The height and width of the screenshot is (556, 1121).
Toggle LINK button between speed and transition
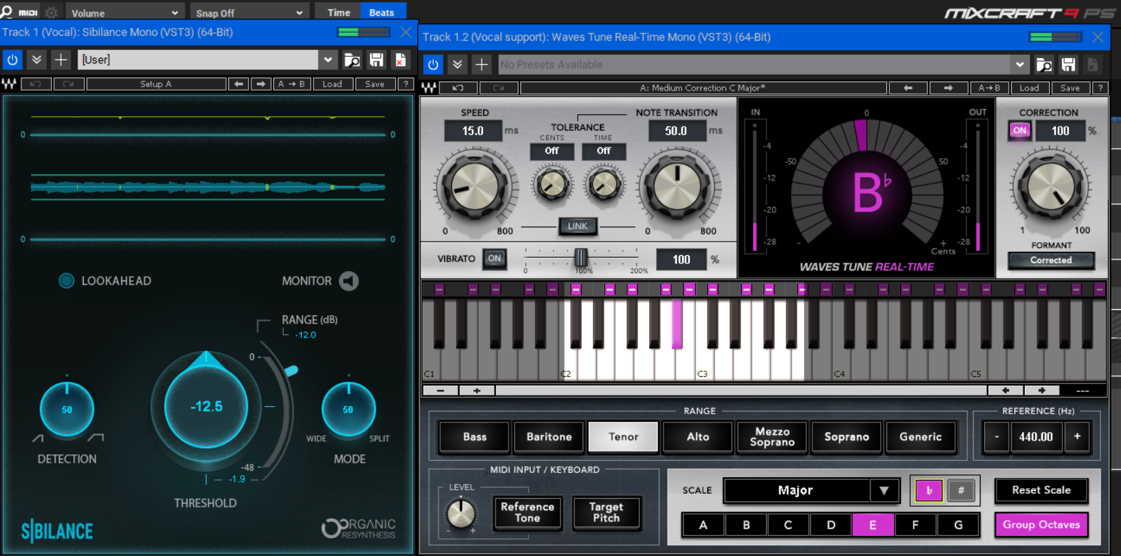point(577,226)
